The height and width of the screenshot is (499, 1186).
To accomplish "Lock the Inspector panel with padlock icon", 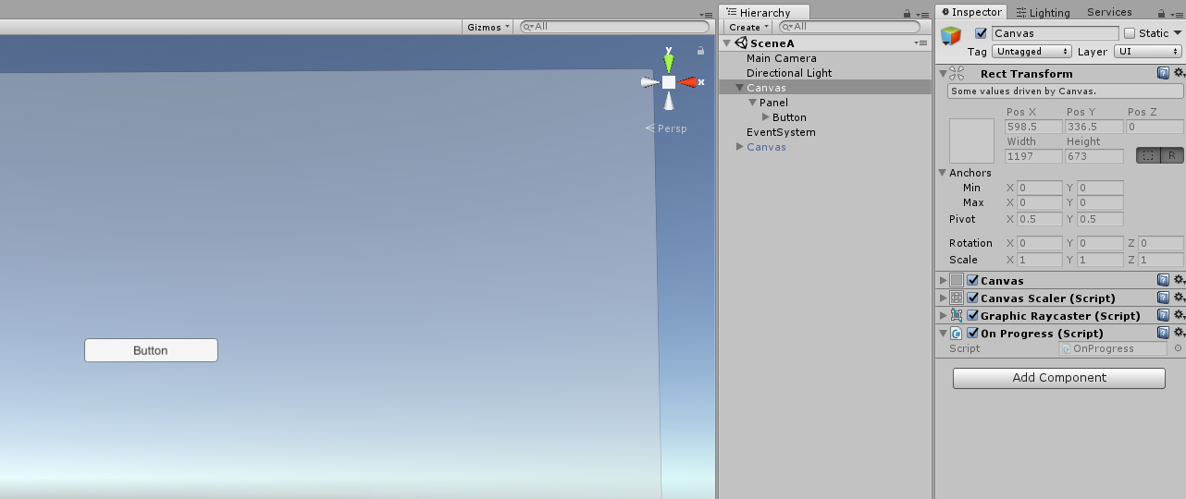I will pos(1162,13).
